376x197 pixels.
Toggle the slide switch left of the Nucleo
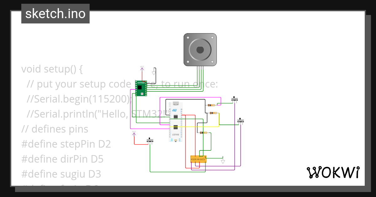point(150,140)
